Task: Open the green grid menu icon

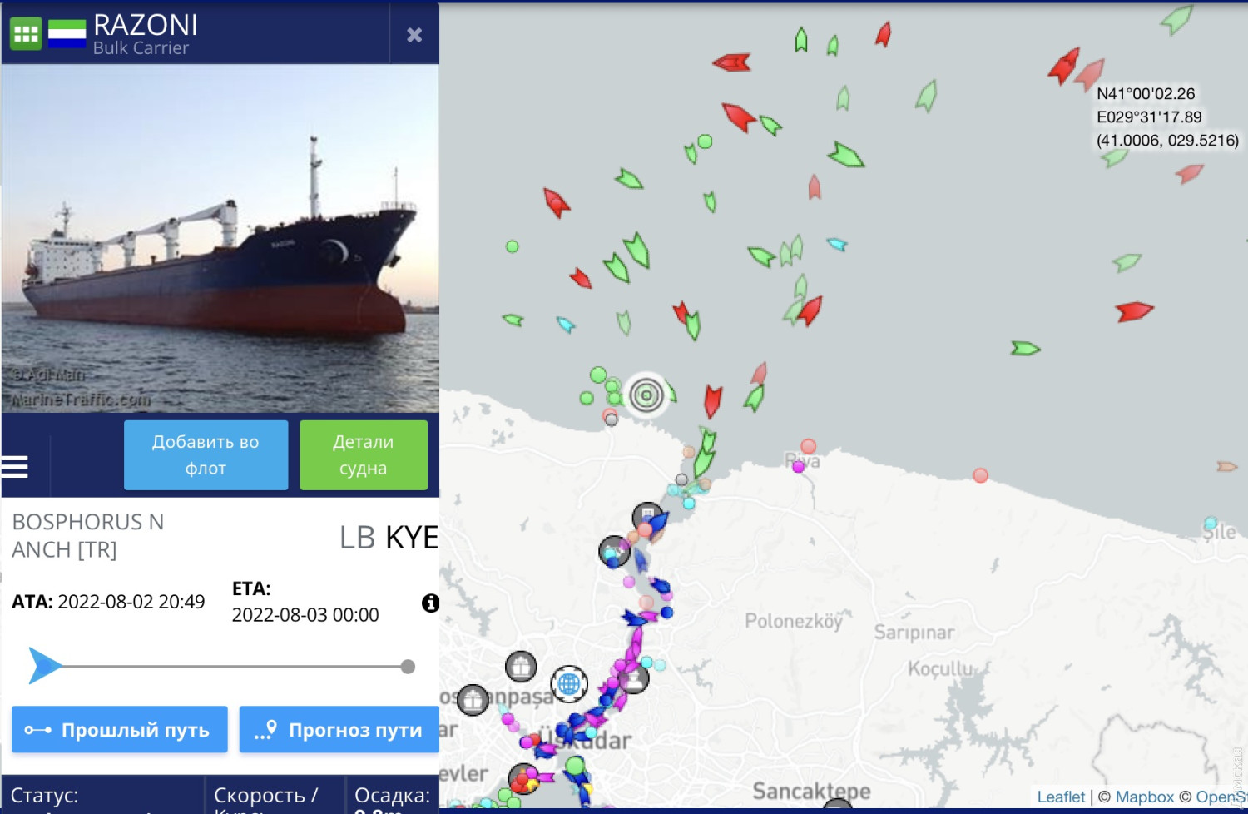Action: 26,34
